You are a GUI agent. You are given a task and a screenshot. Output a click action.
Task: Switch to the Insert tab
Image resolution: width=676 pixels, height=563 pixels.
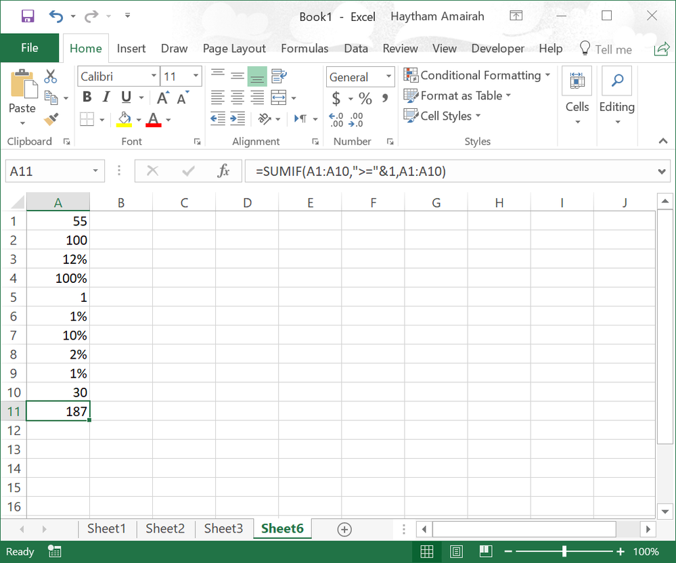(131, 49)
